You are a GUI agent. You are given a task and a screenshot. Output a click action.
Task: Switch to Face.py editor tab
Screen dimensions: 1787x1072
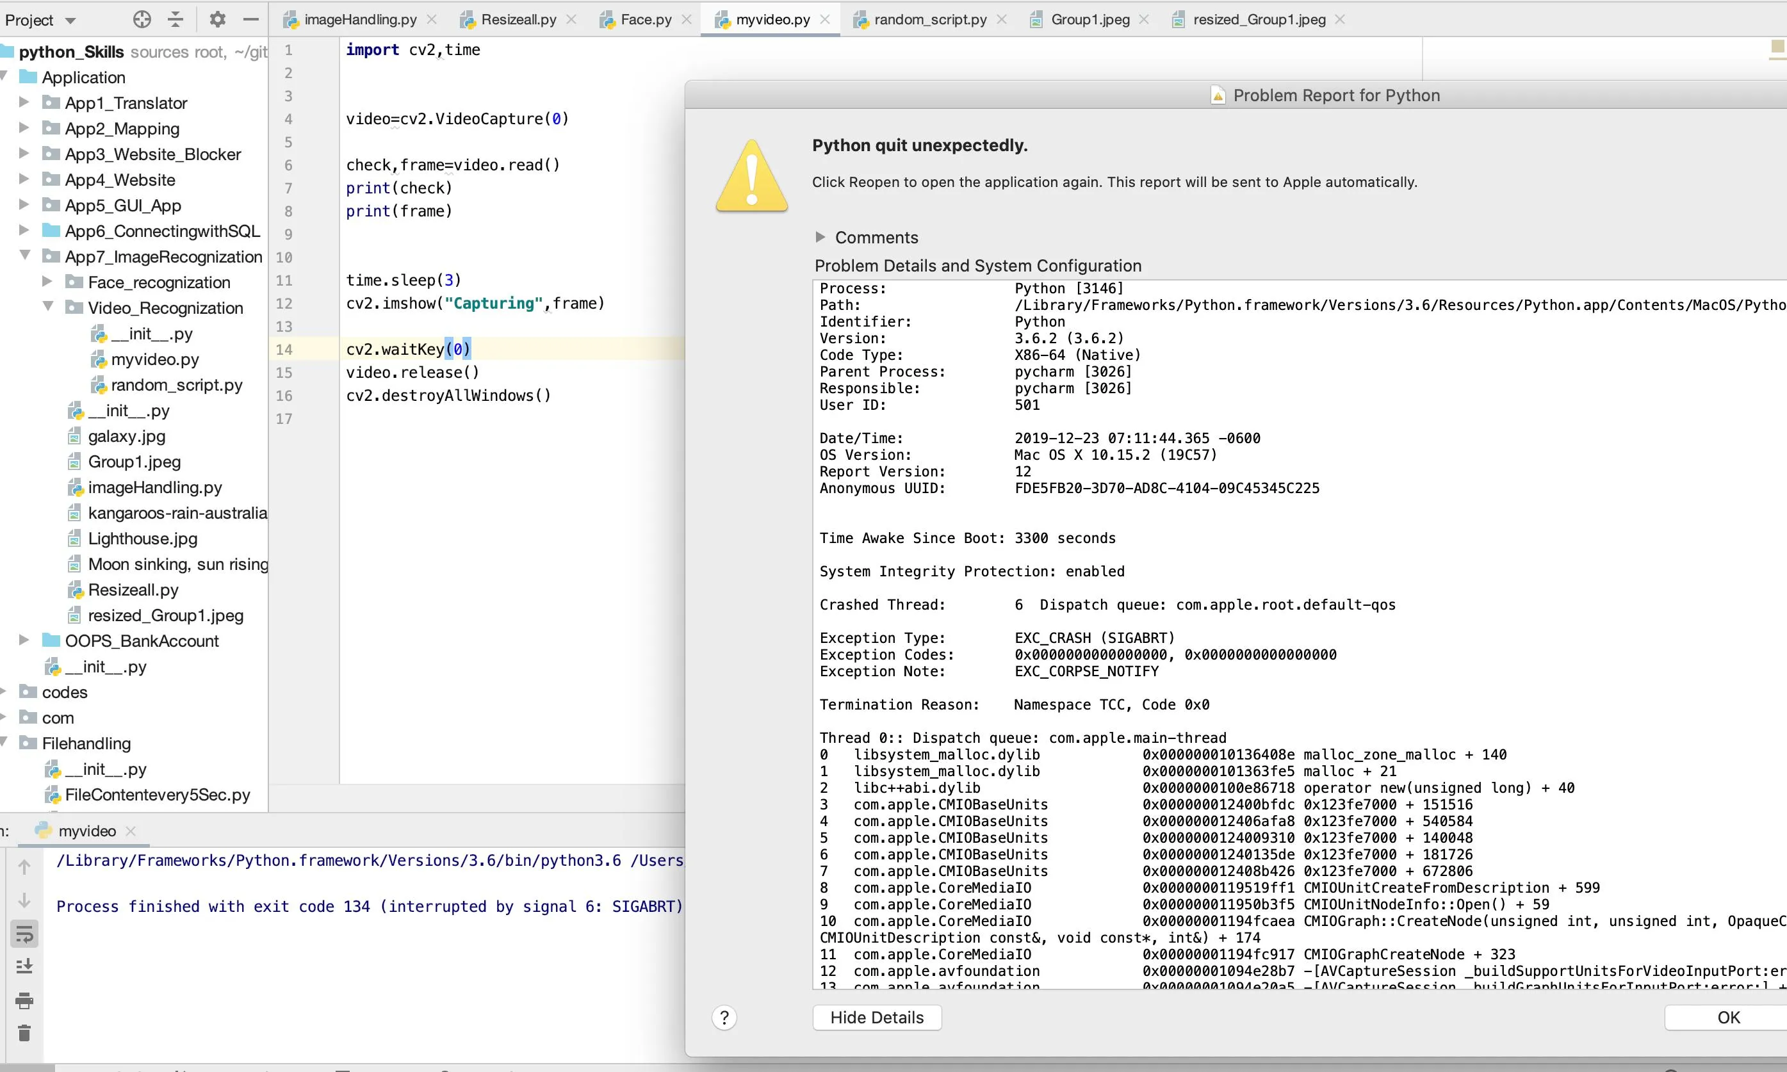coord(646,19)
